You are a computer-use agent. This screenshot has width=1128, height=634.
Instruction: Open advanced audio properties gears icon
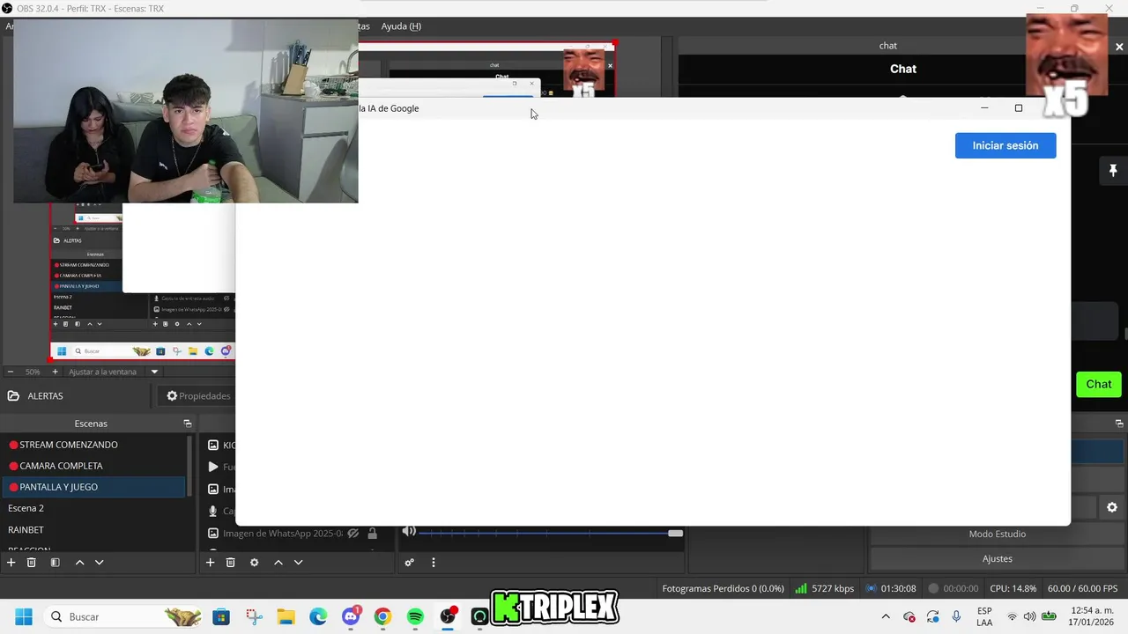click(x=410, y=563)
